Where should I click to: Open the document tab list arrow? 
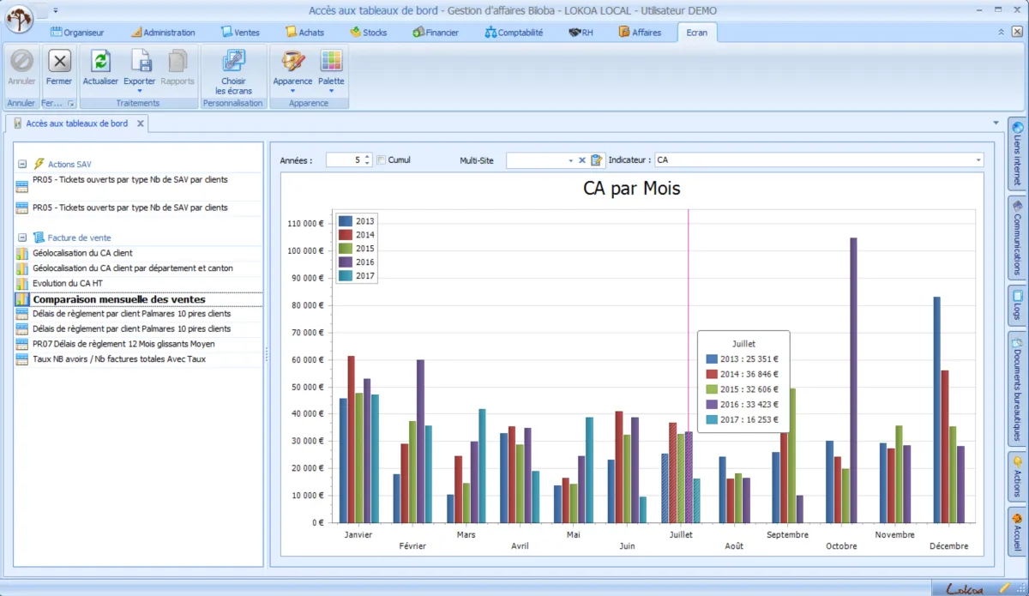pos(995,123)
